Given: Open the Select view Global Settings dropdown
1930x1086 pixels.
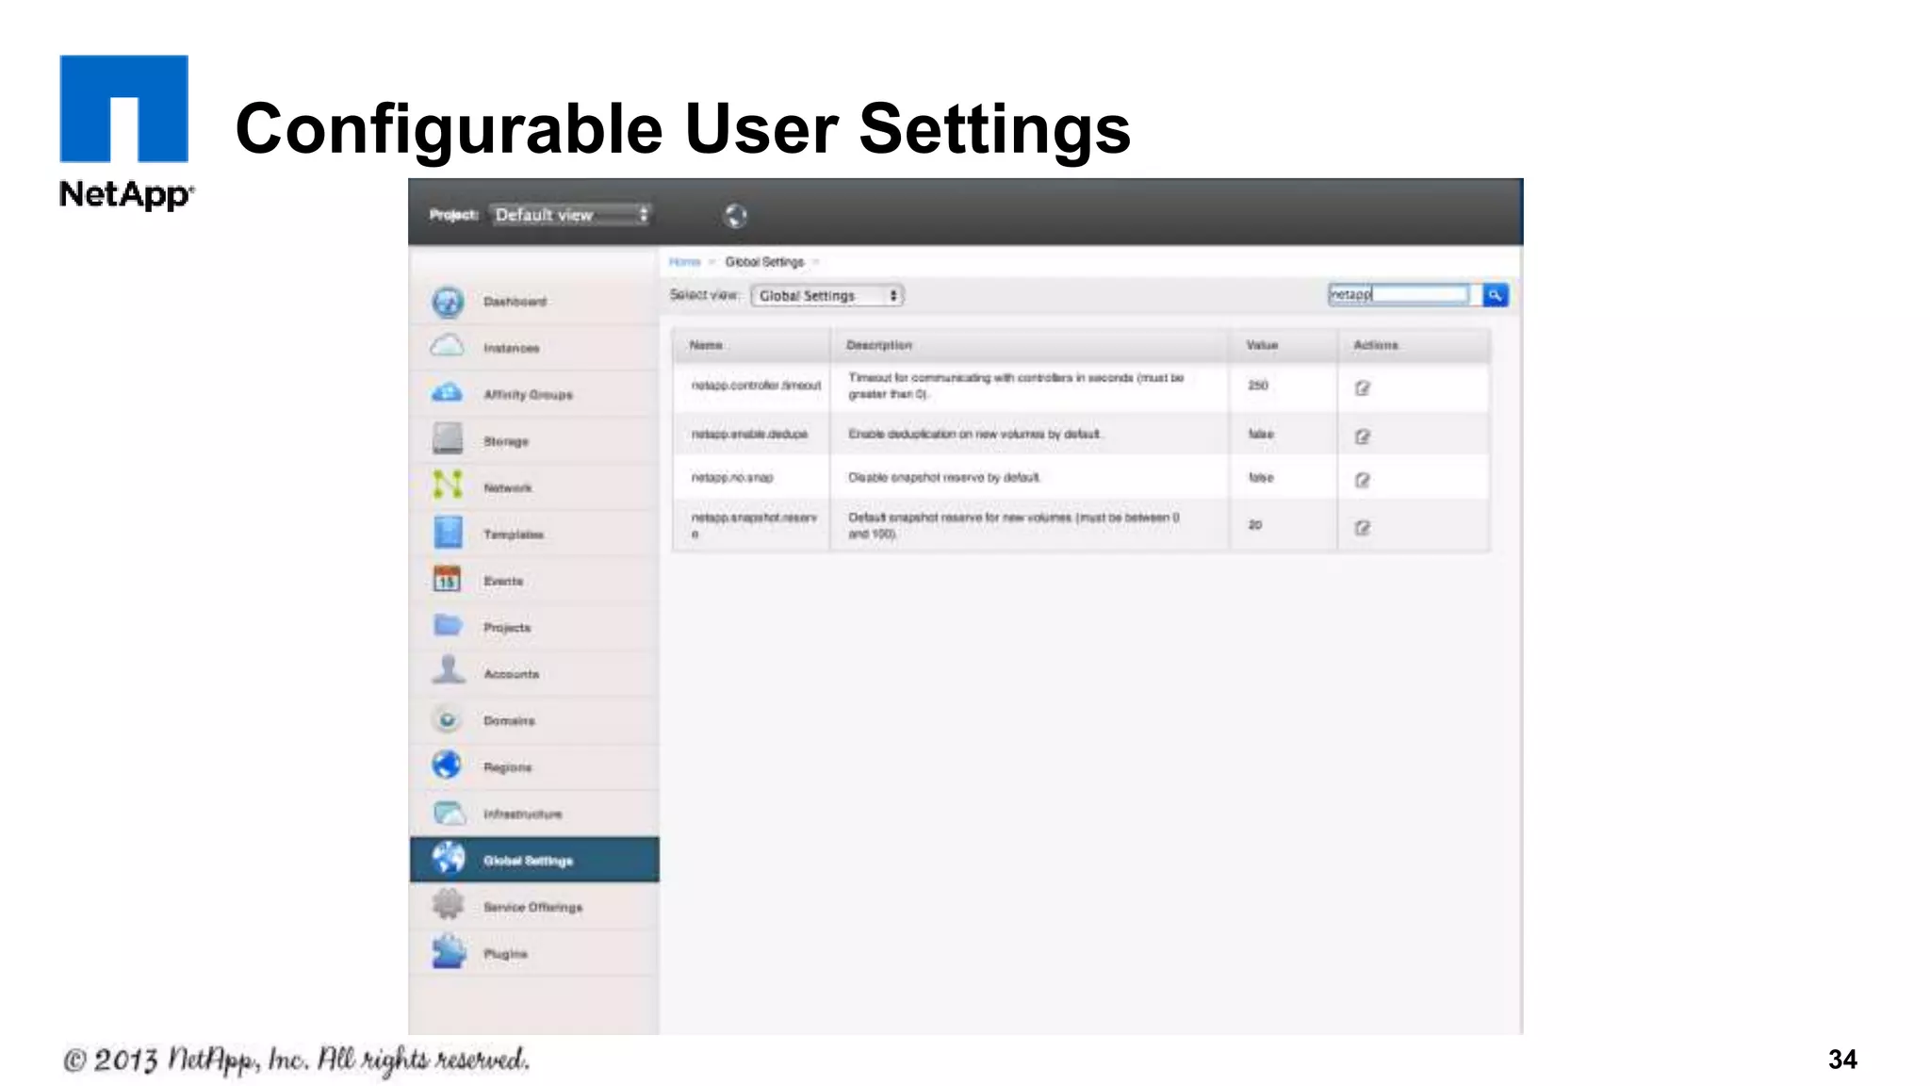Looking at the screenshot, I should tap(826, 295).
